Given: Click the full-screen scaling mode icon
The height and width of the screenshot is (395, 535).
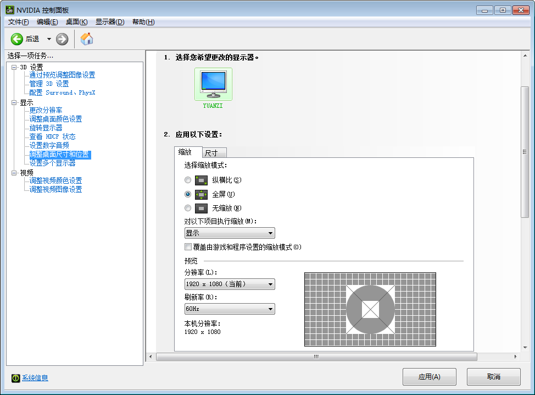Looking at the screenshot, I should coord(201,194).
